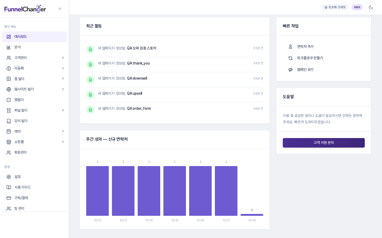This screenshot has height=238, width=382.
Task: Open the QA downsell activity entry
Action: tap(175, 80)
